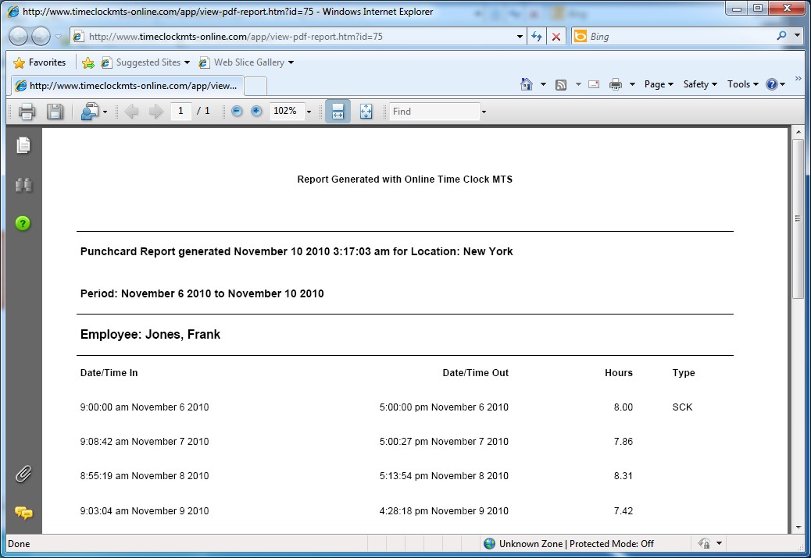The width and height of the screenshot is (811, 558).
Task: Go forward with the browser Forward button
Action: tap(41, 36)
